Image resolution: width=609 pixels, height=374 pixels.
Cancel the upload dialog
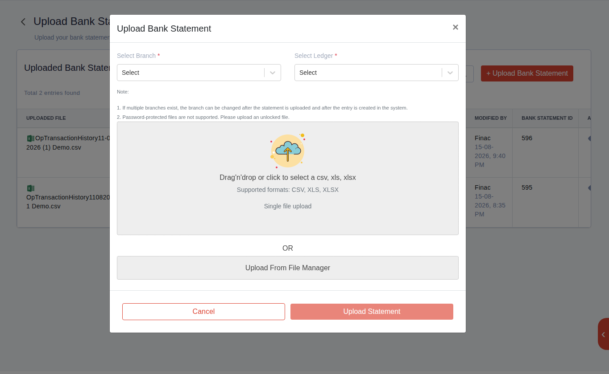[x=203, y=312]
